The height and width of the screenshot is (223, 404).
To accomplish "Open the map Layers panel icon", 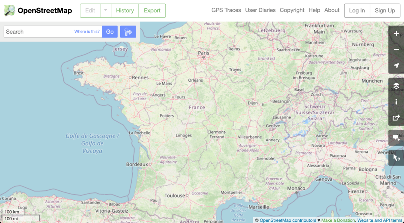I will pyautogui.click(x=396, y=86).
